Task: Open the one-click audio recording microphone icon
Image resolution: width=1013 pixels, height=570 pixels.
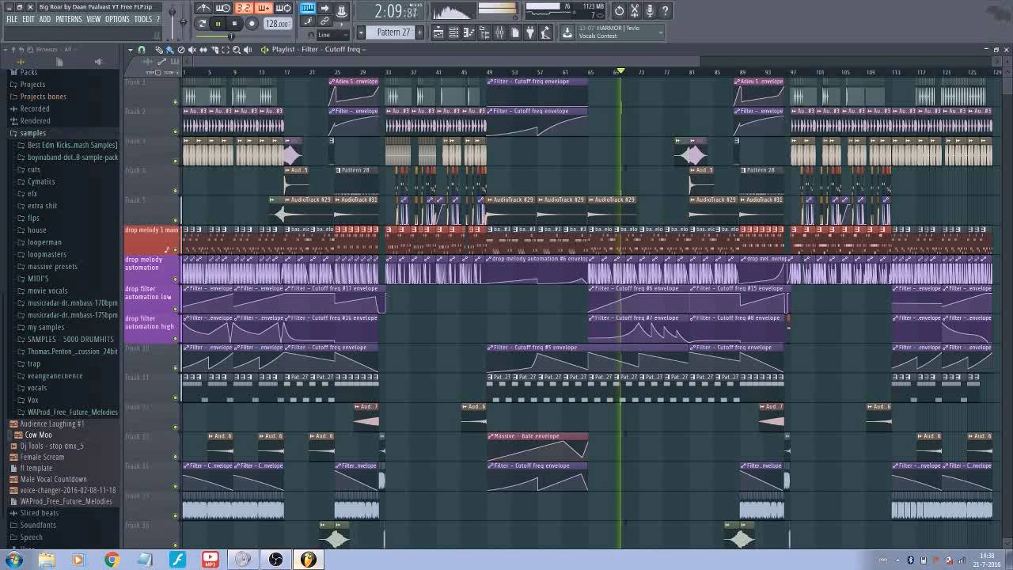Action: tap(650, 10)
